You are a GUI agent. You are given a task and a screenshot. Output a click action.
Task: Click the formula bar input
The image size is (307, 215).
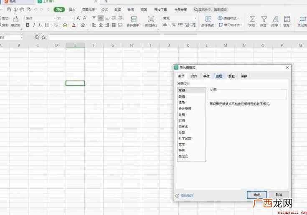coord(177,37)
